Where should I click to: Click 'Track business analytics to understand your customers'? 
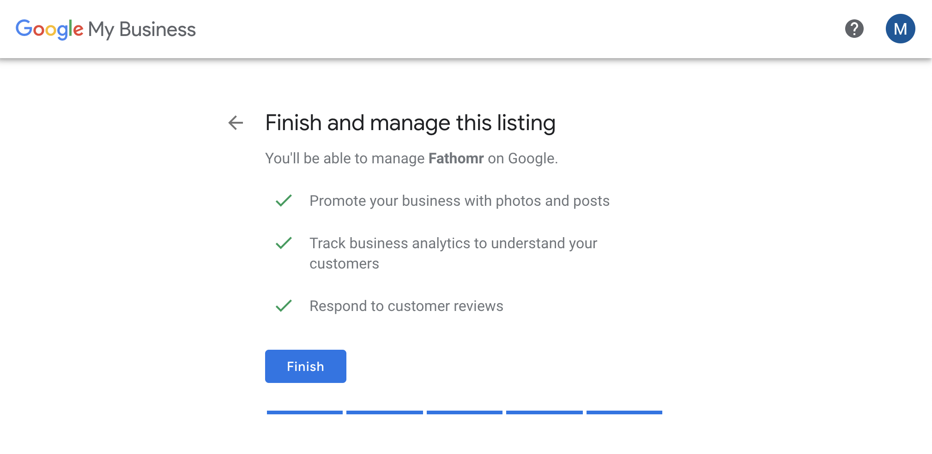tap(453, 253)
